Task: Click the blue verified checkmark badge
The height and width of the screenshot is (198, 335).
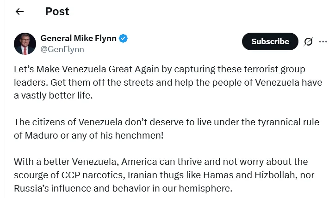Action: [x=124, y=38]
